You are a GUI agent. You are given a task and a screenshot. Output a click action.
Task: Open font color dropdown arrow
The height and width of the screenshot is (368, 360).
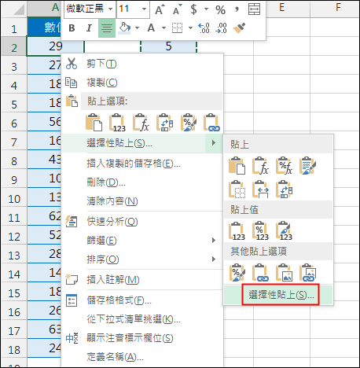click(163, 28)
